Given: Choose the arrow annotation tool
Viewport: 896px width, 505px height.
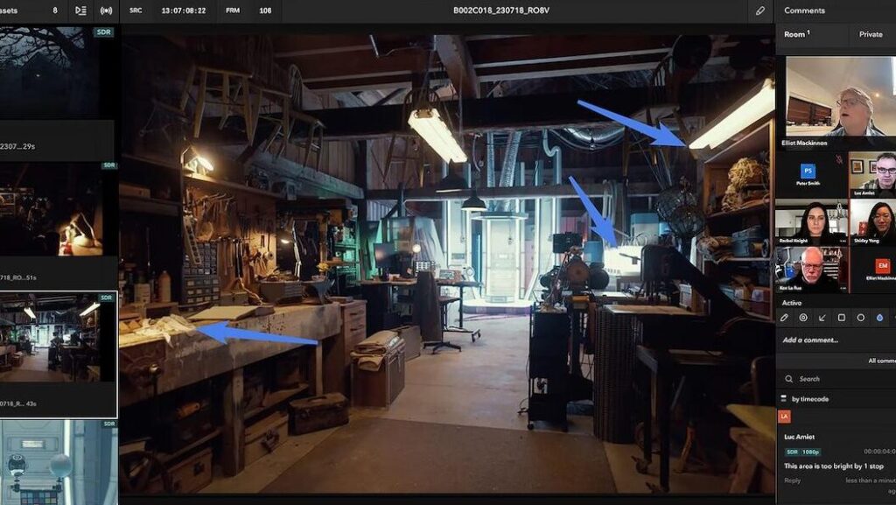Looking at the screenshot, I should pyautogui.click(x=822, y=318).
